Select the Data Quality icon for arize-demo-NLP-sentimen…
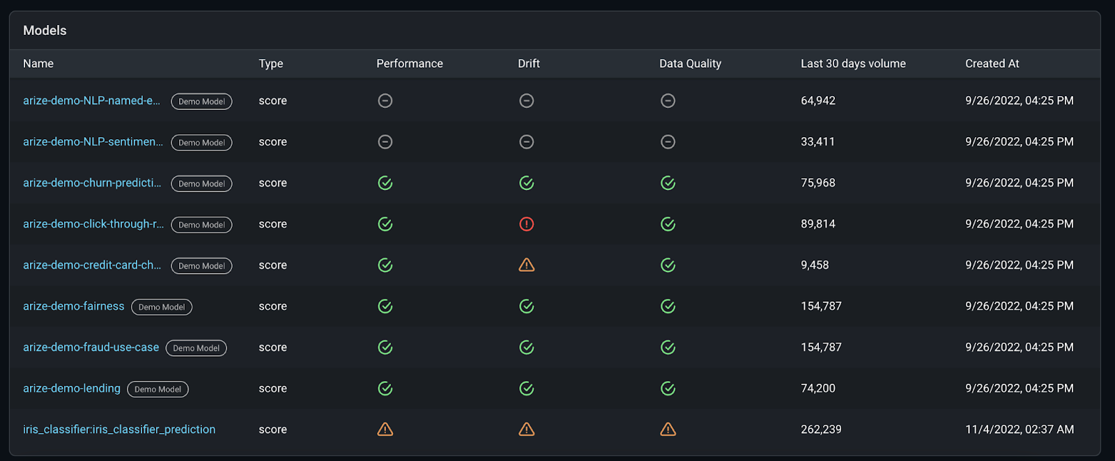Image resolution: width=1115 pixels, height=461 pixels. click(x=668, y=142)
